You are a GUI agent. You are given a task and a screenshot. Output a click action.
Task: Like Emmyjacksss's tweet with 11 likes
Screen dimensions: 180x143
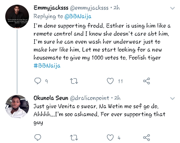(x=110, y=81)
